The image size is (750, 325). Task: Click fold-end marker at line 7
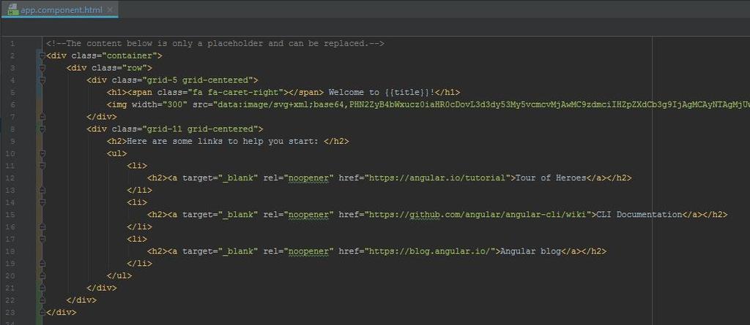click(42, 116)
